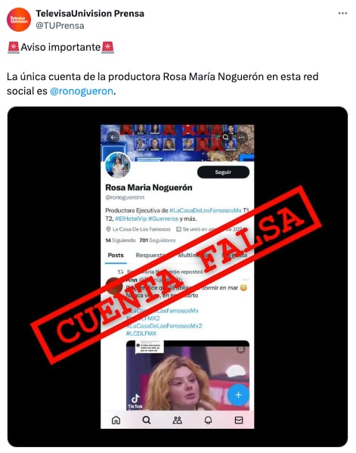Image resolution: width=356 pixels, height=453 pixels.
Task: Open the tweet's three-dot more options menu
Action: pos(342,14)
